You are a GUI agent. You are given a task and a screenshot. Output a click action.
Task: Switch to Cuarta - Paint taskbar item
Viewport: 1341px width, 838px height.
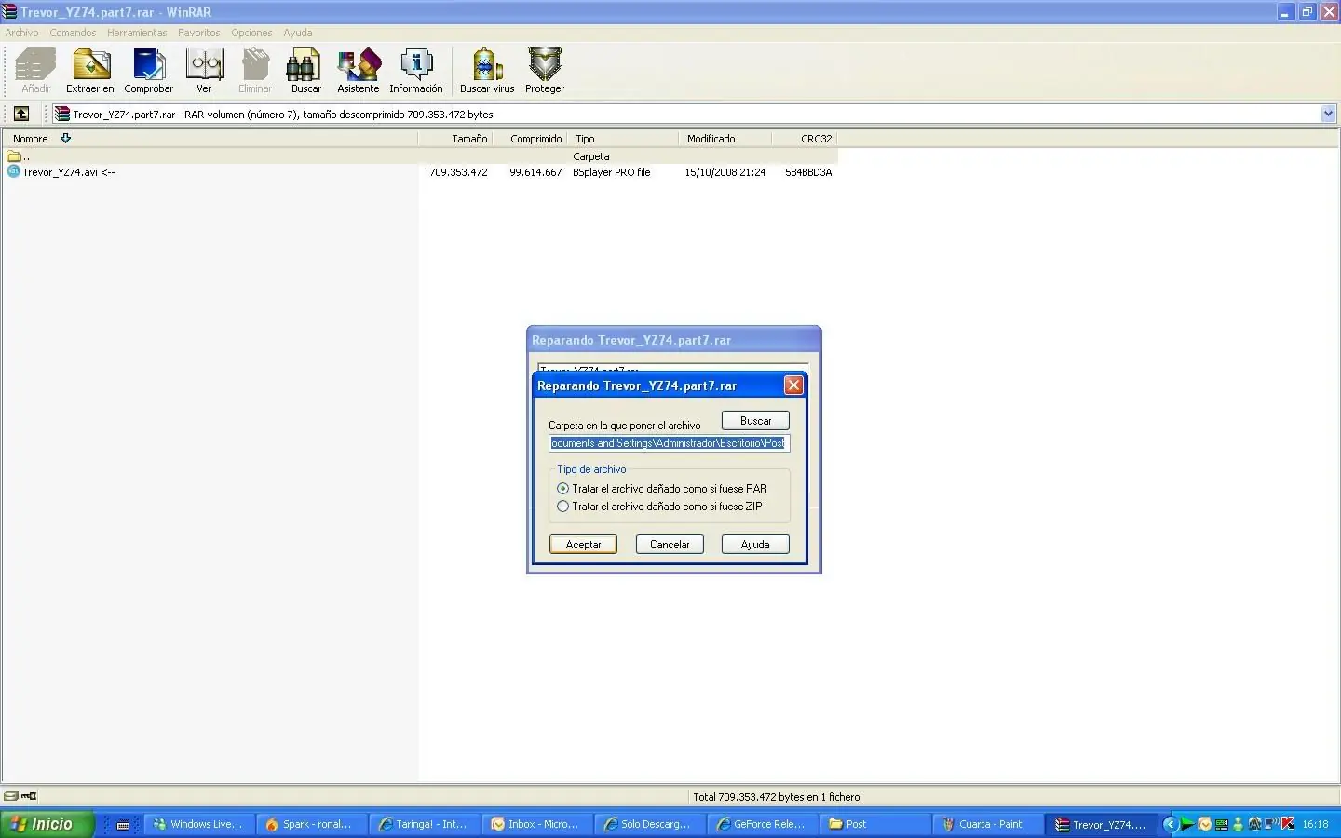[990, 824]
